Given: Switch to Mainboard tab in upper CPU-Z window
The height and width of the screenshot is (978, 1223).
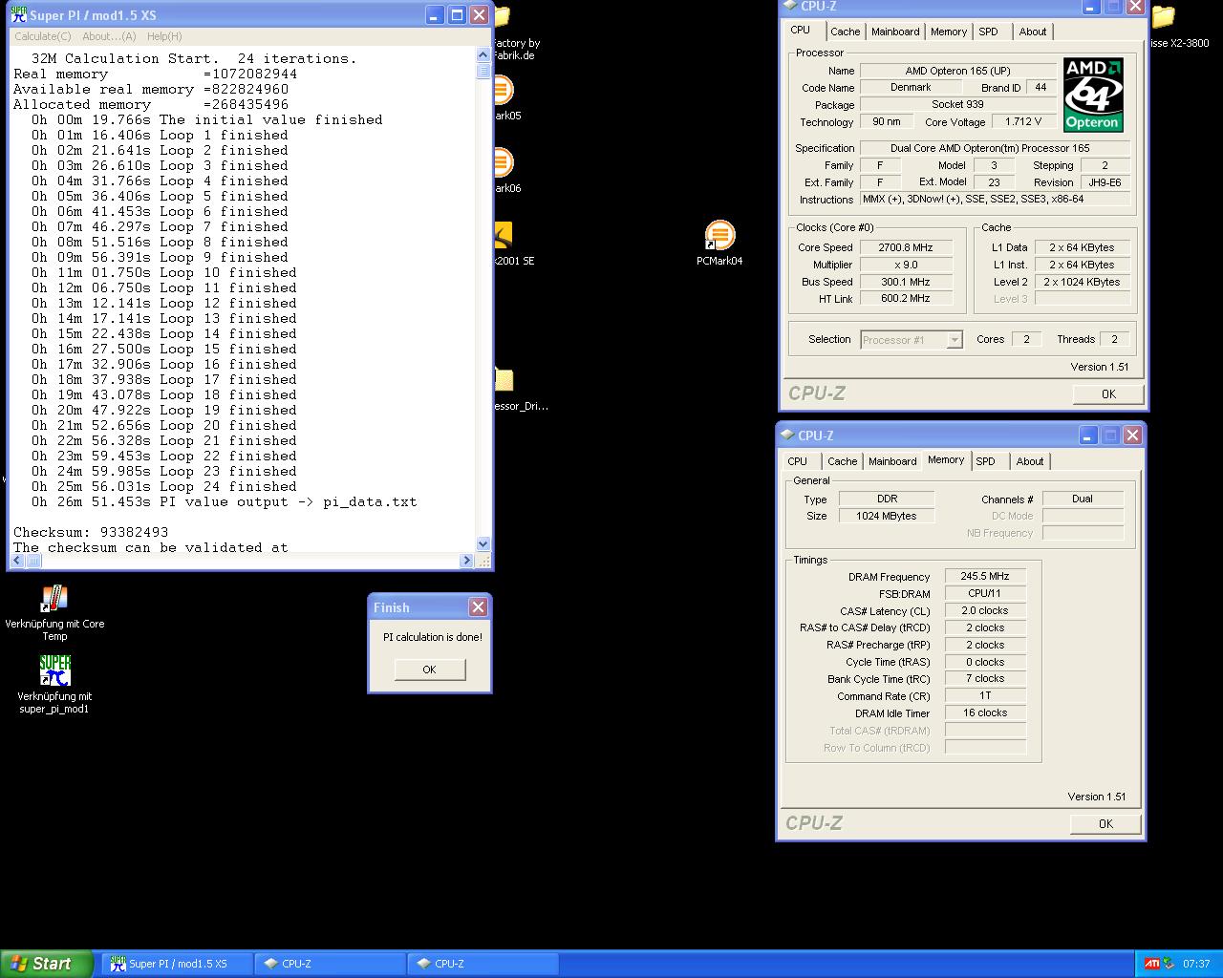Looking at the screenshot, I should click(895, 32).
